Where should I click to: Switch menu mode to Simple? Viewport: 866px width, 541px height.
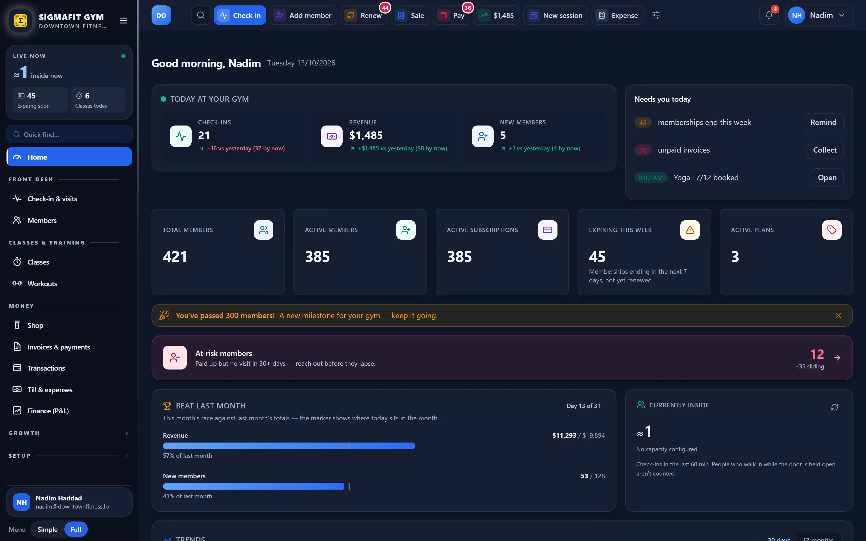(x=48, y=529)
